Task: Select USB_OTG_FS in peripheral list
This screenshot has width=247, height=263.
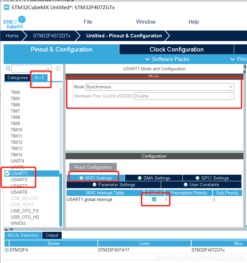Action: pyautogui.click(x=25, y=211)
